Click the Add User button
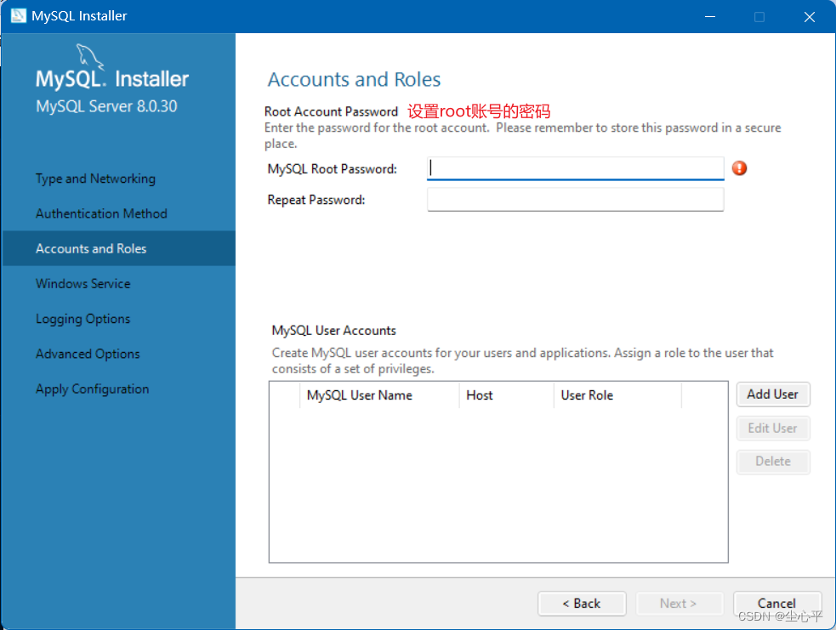The image size is (836, 630). (772, 394)
